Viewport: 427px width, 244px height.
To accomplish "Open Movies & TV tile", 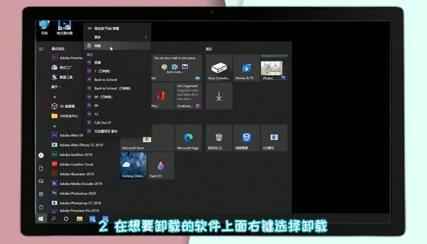I will 246,68.
